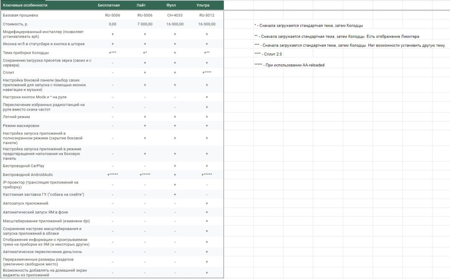Image resolution: width=450 pixels, height=279 pixels.
Task: Select the "RU-5012" firmware cell
Action: pos(207,15)
